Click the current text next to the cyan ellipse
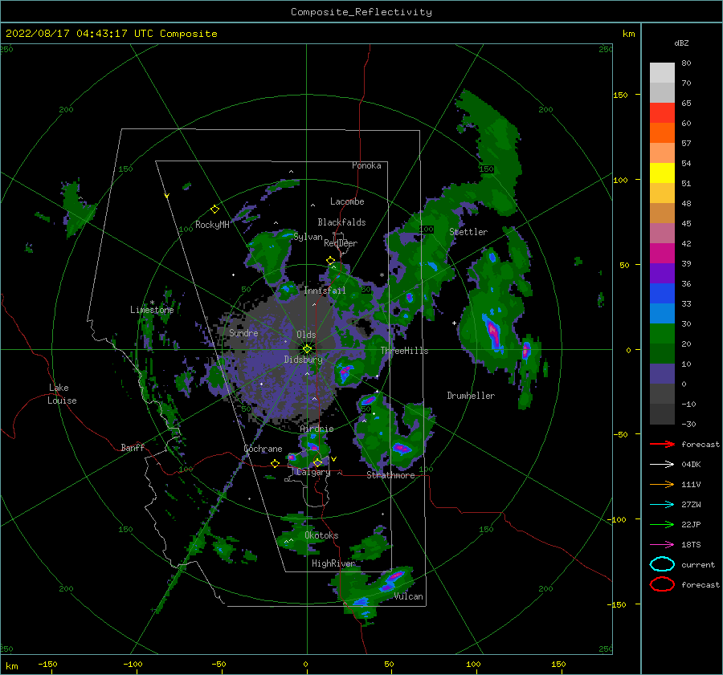723x675 pixels. pyautogui.click(x=698, y=564)
